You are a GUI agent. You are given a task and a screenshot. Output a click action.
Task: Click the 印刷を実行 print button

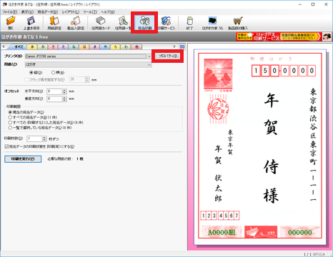tap(23, 159)
